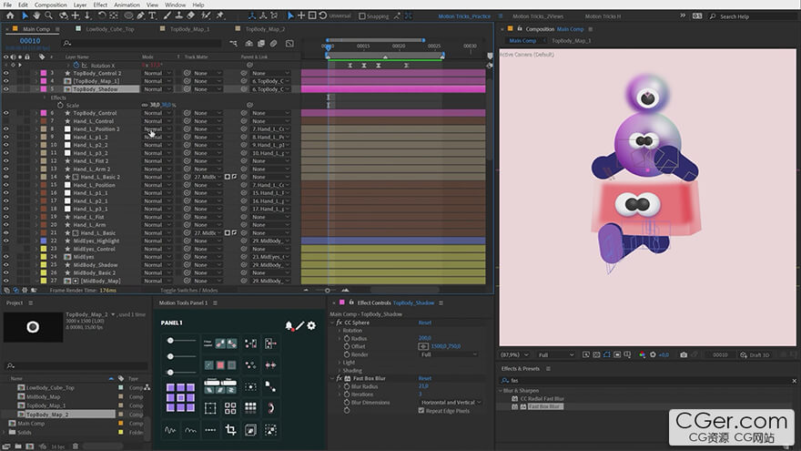Go to the Home screen icon
801x451 pixels.
10,15
